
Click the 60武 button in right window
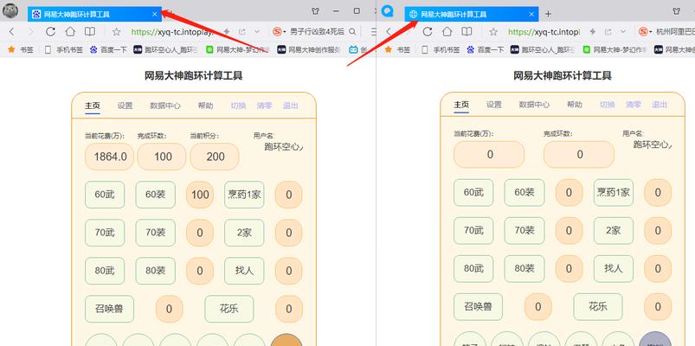(x=473, y=192)
